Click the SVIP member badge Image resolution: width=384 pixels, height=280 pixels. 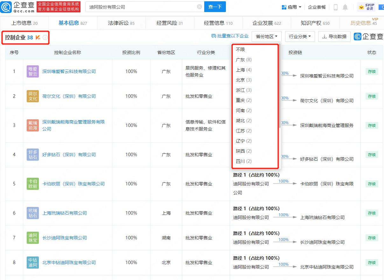pos(366,7)
